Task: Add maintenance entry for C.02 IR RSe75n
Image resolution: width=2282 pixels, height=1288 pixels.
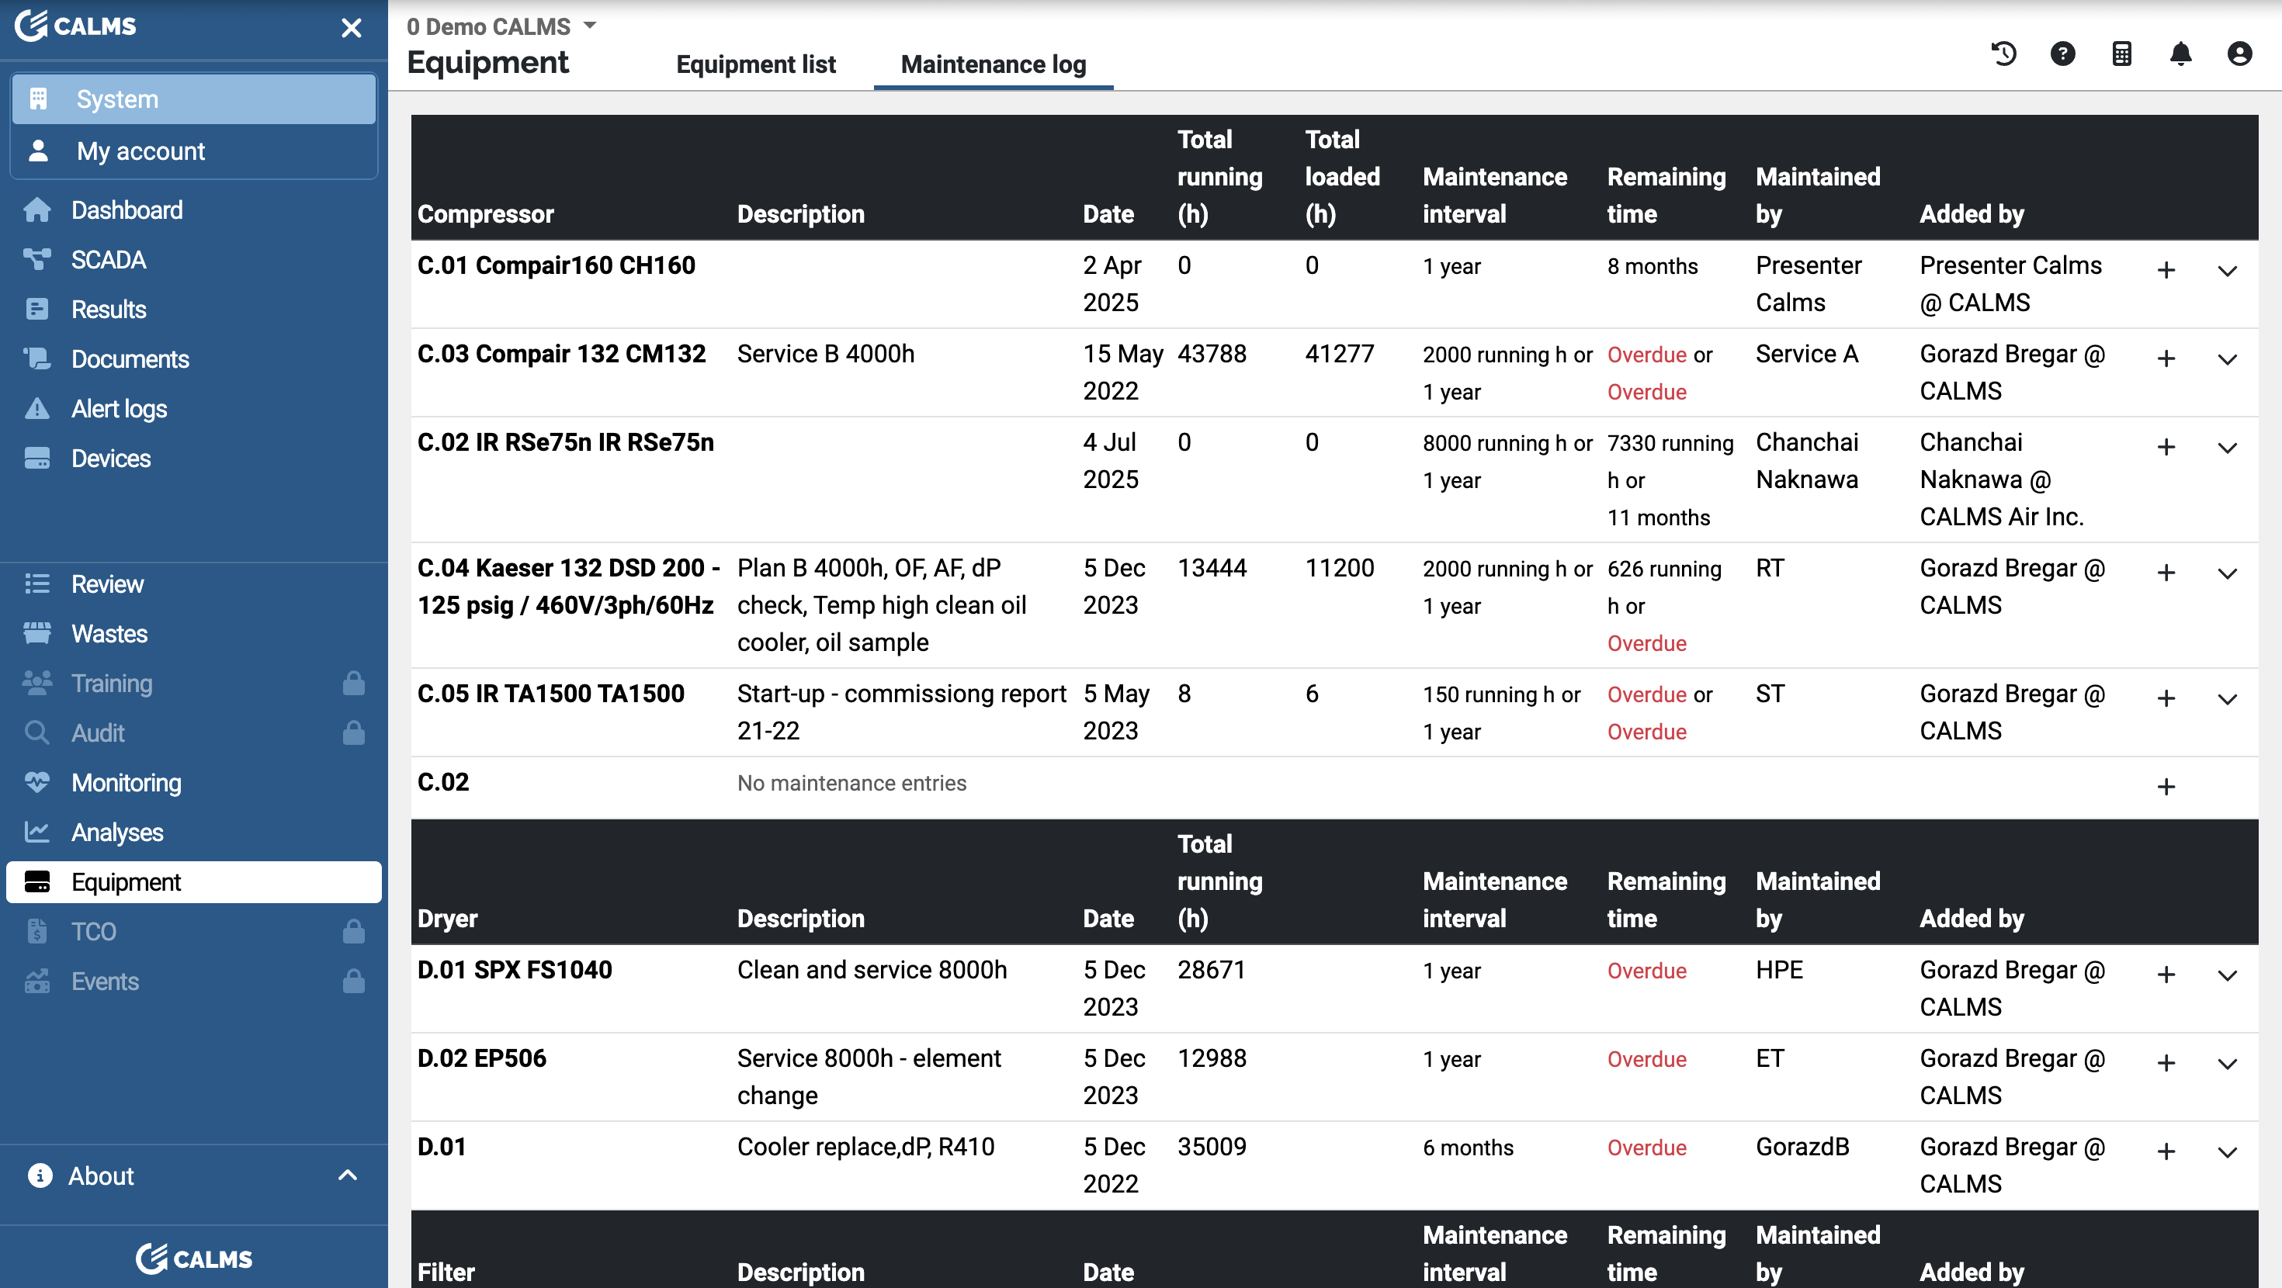Action: 2166,448
